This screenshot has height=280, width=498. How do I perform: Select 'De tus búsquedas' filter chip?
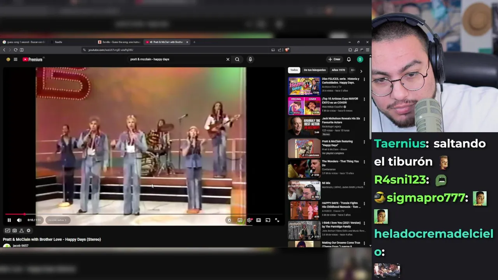coord(314,70)
